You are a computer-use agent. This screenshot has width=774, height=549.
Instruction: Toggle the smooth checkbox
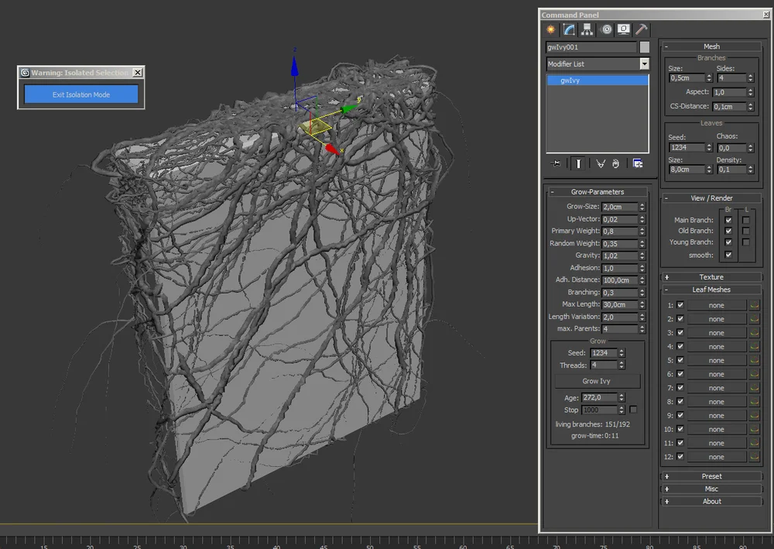coord(728,255)
